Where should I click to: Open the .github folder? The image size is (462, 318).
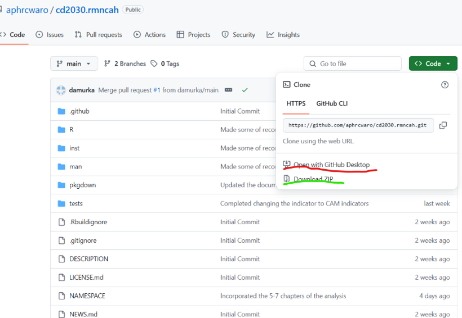(79, 111)
